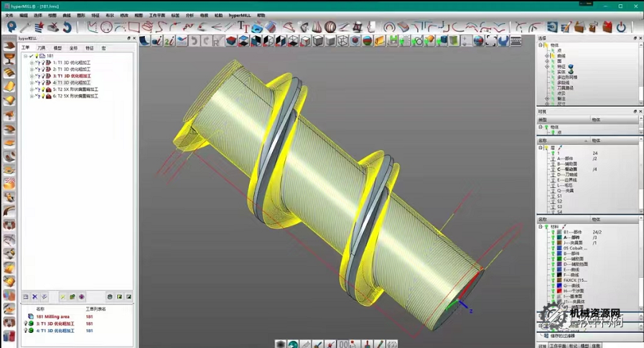Image resolution: width=644 pixels, height=348 pixels.
Task: Collapse the 181 root tree node
Action: click(25, 55)
